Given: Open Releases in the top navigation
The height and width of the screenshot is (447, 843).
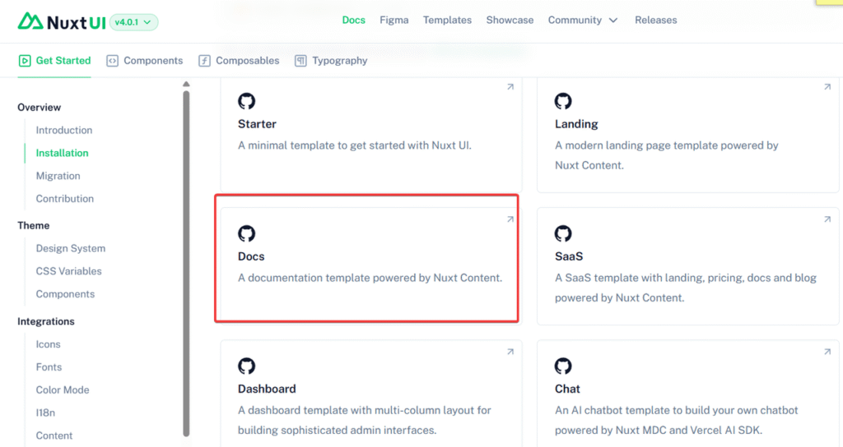Looking at the screenshot, I should tap(655, 20).
